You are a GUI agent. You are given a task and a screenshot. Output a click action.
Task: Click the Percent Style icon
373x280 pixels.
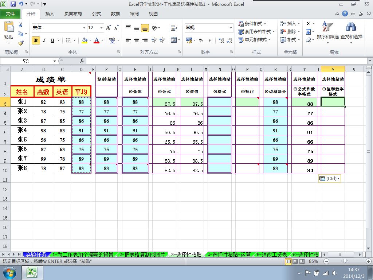coord(201,40)
